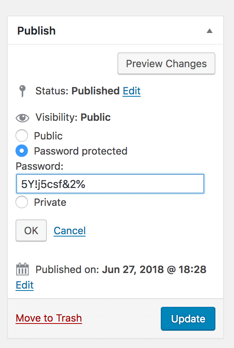Move the post to Trash
This screenshot has height=348, width=234.
tap(49, 318)
